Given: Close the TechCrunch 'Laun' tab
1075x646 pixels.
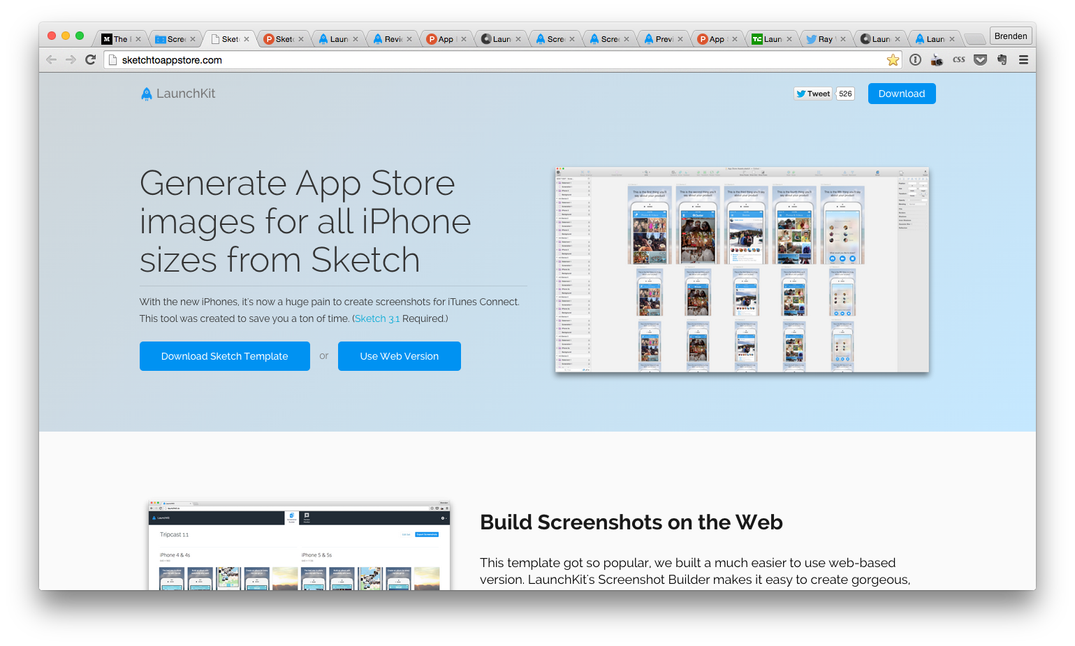Looking at the screenshot, I should click(x=789, y=39).
